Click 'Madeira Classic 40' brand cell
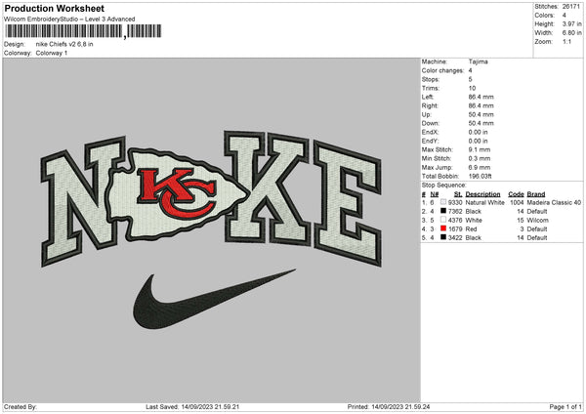Viewport: 586px width, 414px height. tap(554, 202)
